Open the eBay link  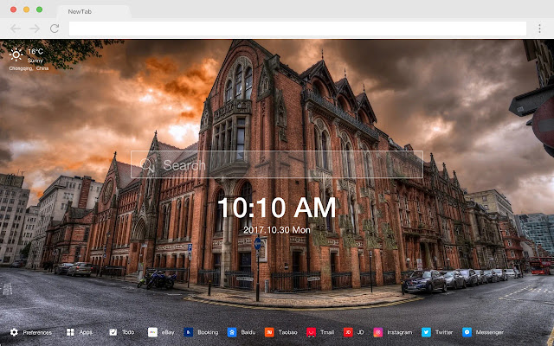point(168,332)
